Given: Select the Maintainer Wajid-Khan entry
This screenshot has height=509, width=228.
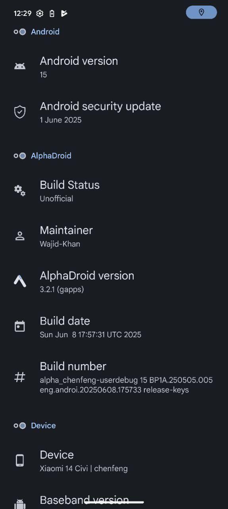Looking at the screenshot, I should click(x=114, y=236).
